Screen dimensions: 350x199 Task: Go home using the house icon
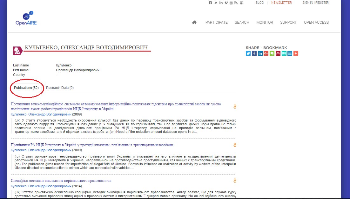[194, 22]
